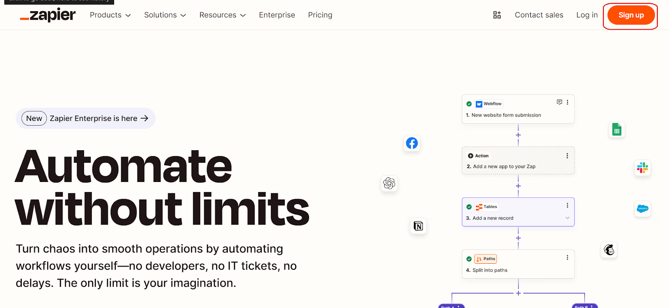This screenshot has height=308, width=669.
Task: Click the Notion app icon
Action: [418, 226]
